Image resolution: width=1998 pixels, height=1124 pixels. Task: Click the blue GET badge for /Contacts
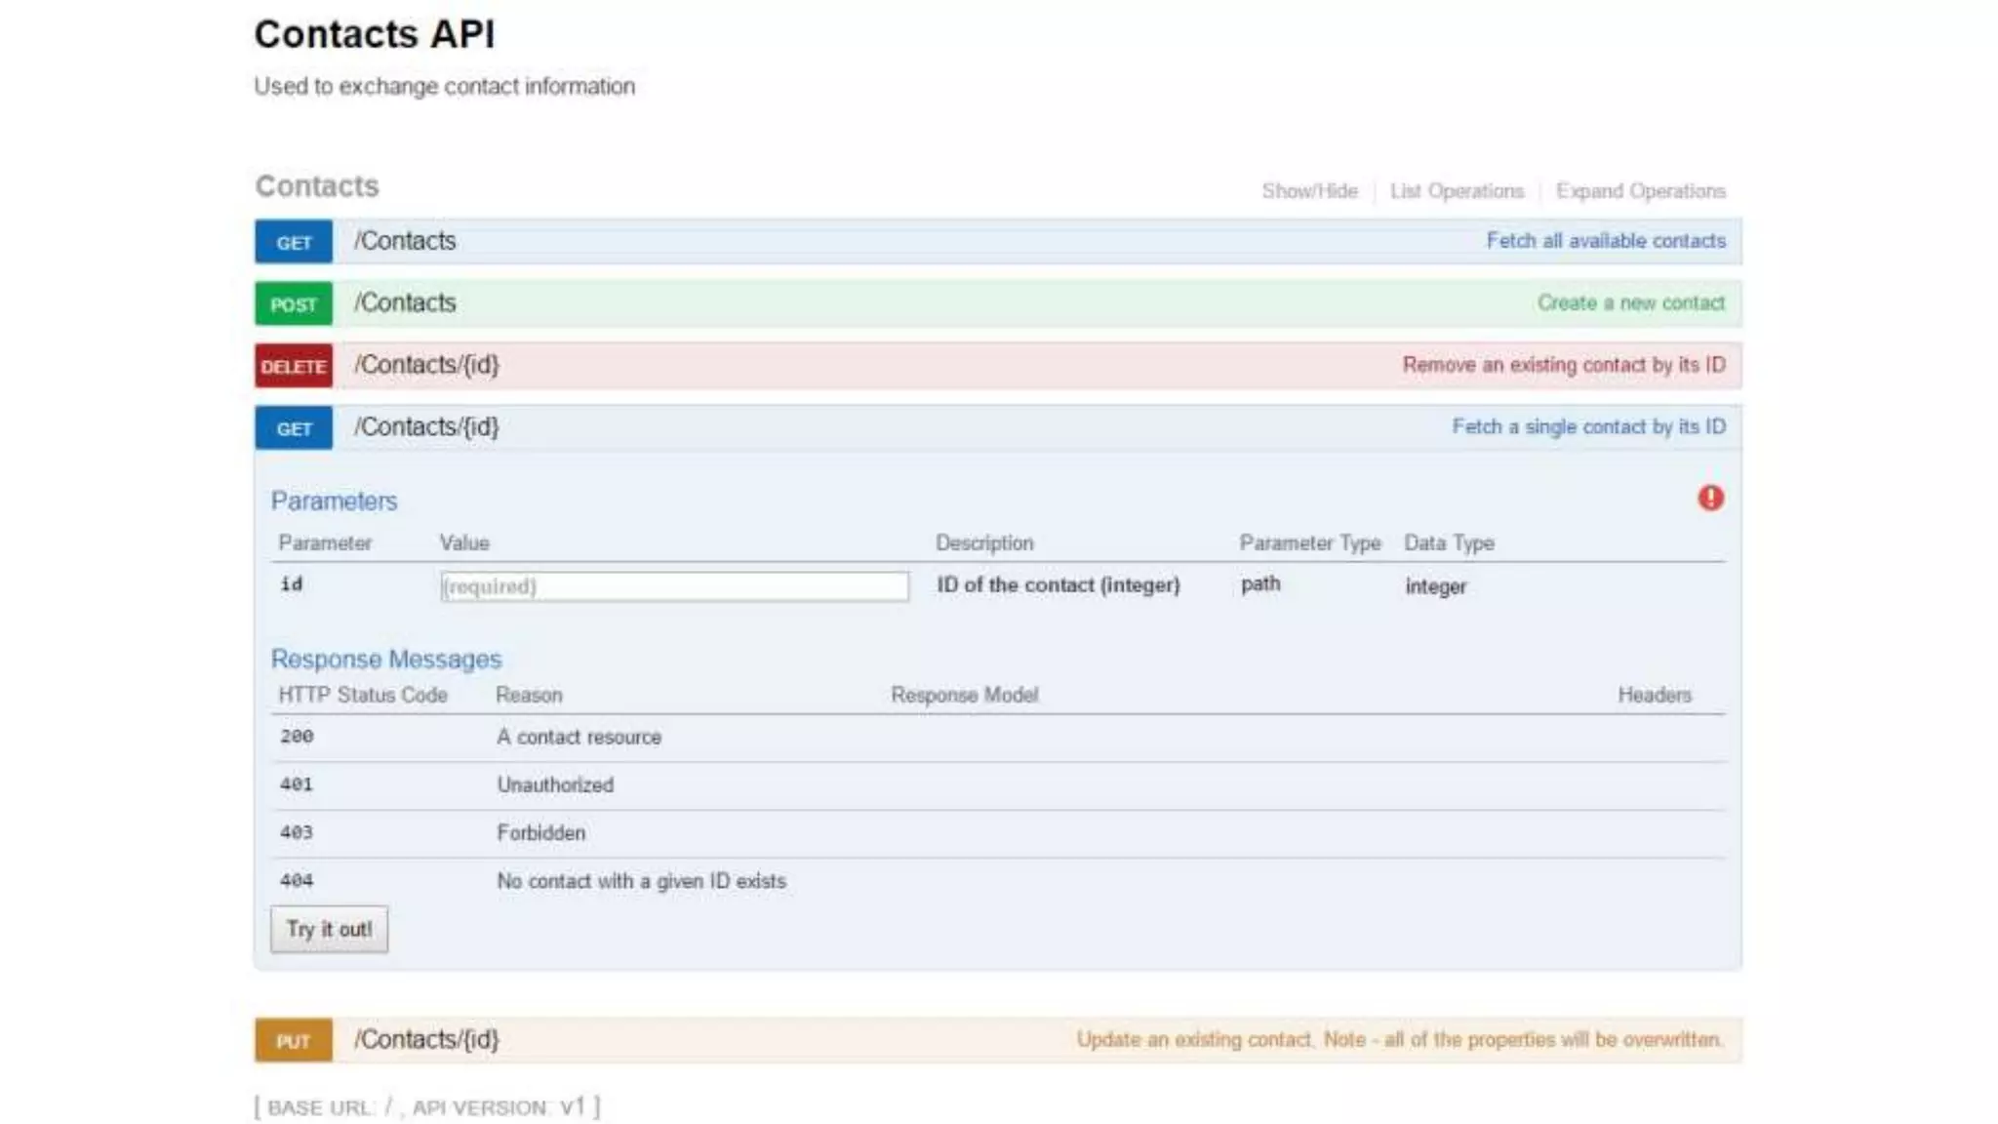coord(294,242)
